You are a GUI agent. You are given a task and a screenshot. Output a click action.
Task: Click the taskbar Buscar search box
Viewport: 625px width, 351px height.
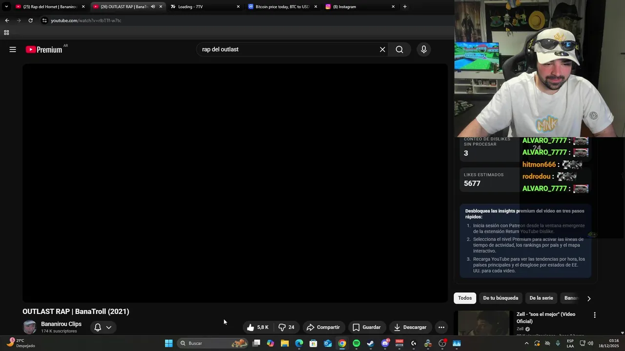[x=212, y=343]
